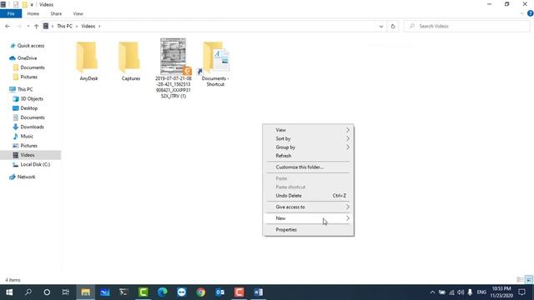The image size is (534, 300).
Task: Switch to large icons view layout
Action: point(529,280)
